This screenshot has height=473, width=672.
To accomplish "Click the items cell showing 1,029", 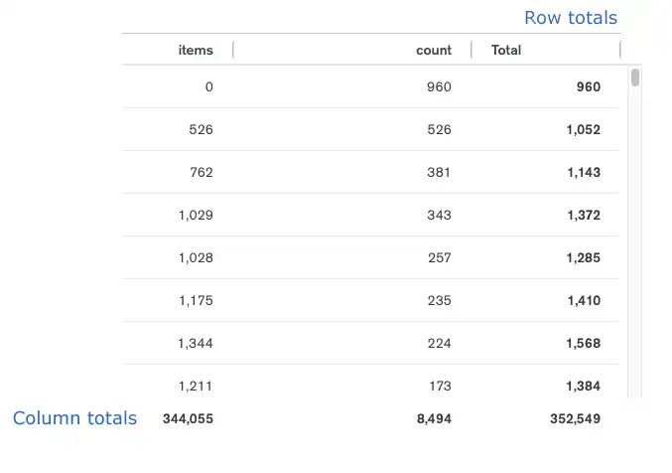I will [x=196, y=215].
